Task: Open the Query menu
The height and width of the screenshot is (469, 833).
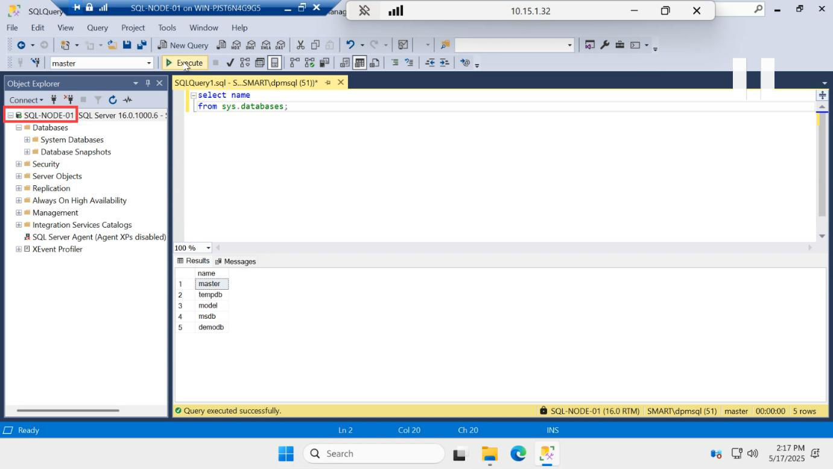Action: (97, 28)
